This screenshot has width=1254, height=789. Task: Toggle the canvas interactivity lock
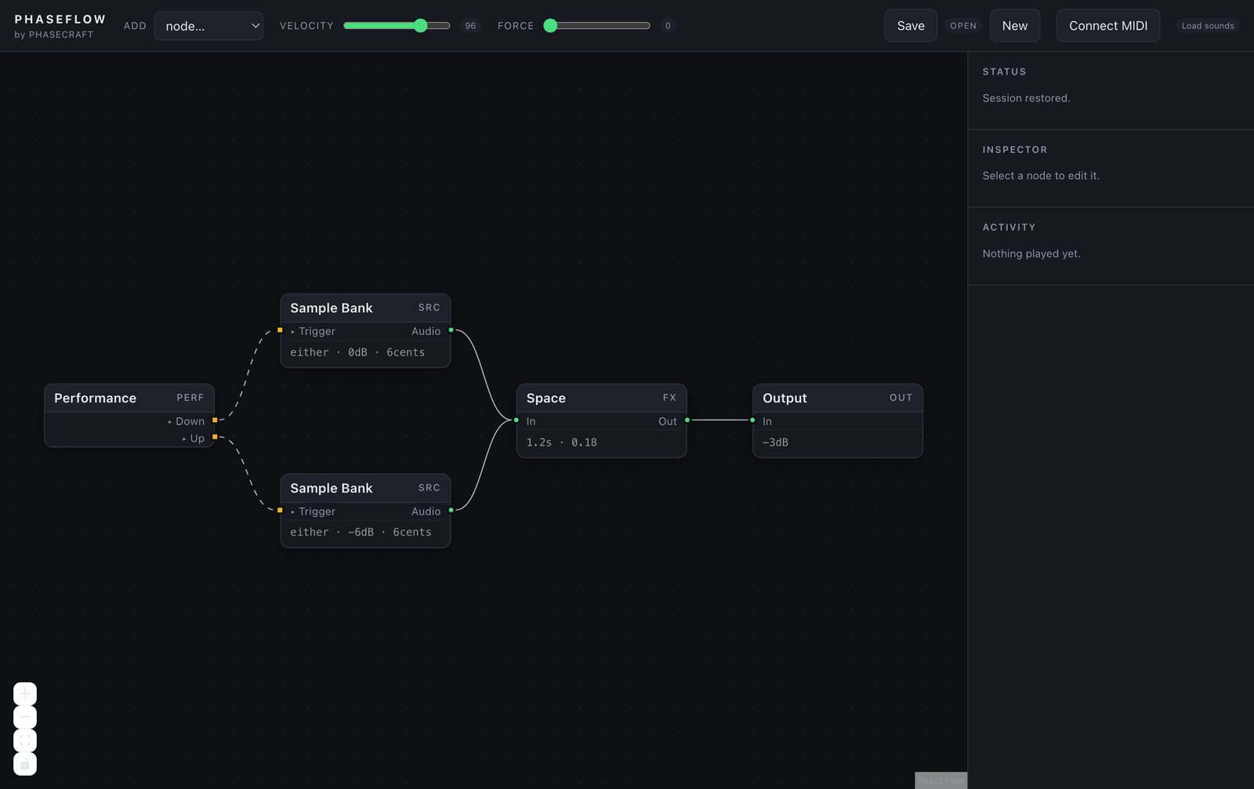click(x=25, y=764)
